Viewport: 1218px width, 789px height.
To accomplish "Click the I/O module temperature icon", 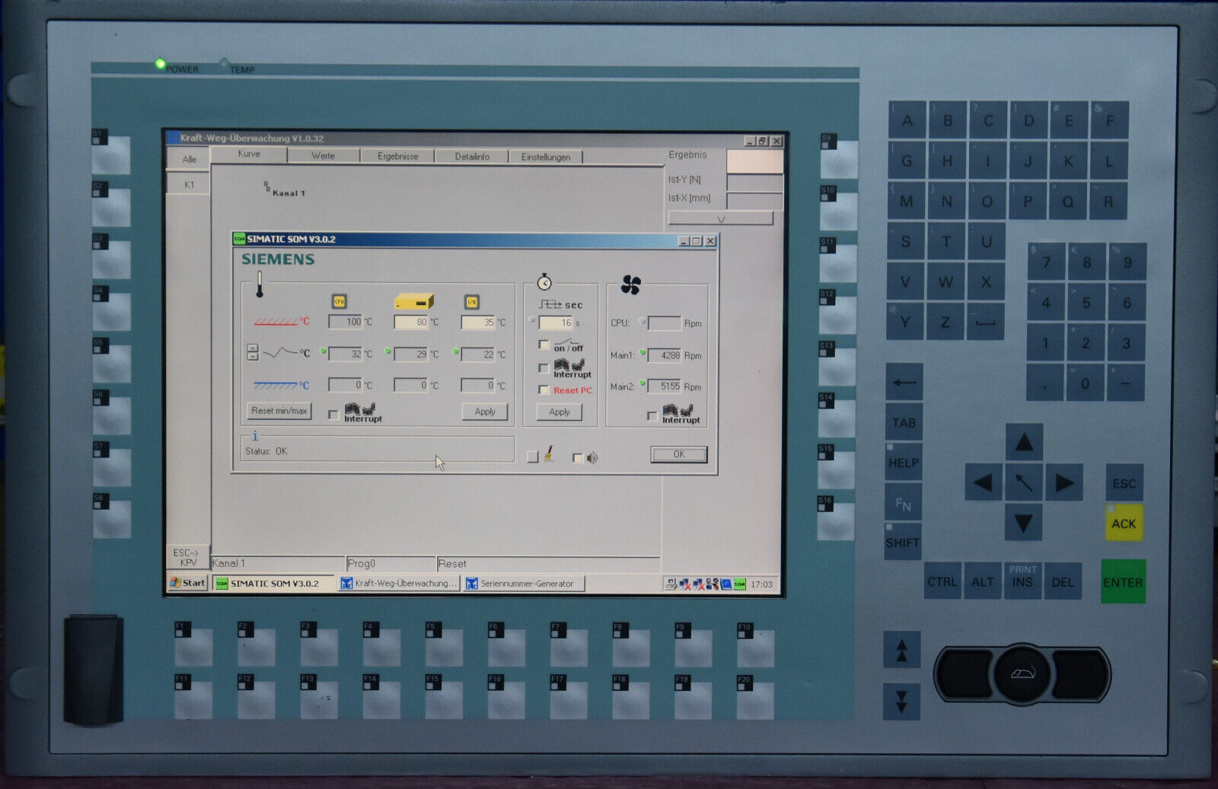I will tap(472, 302).
